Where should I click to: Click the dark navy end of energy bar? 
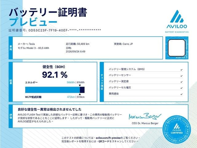tap(82, 90)
